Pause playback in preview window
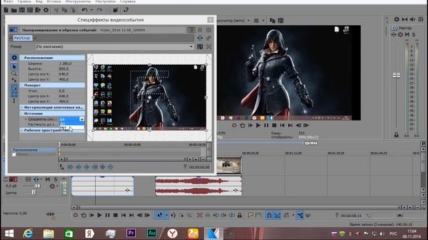This screenshot has width=428, height=240. click(x=266, y=125)
